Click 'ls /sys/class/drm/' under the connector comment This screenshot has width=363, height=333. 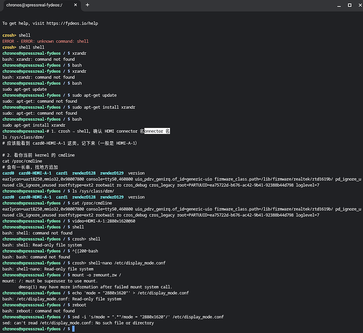[23, 137]
